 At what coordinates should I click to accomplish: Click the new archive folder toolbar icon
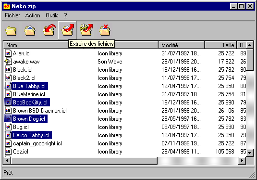(x=11, y=30)
